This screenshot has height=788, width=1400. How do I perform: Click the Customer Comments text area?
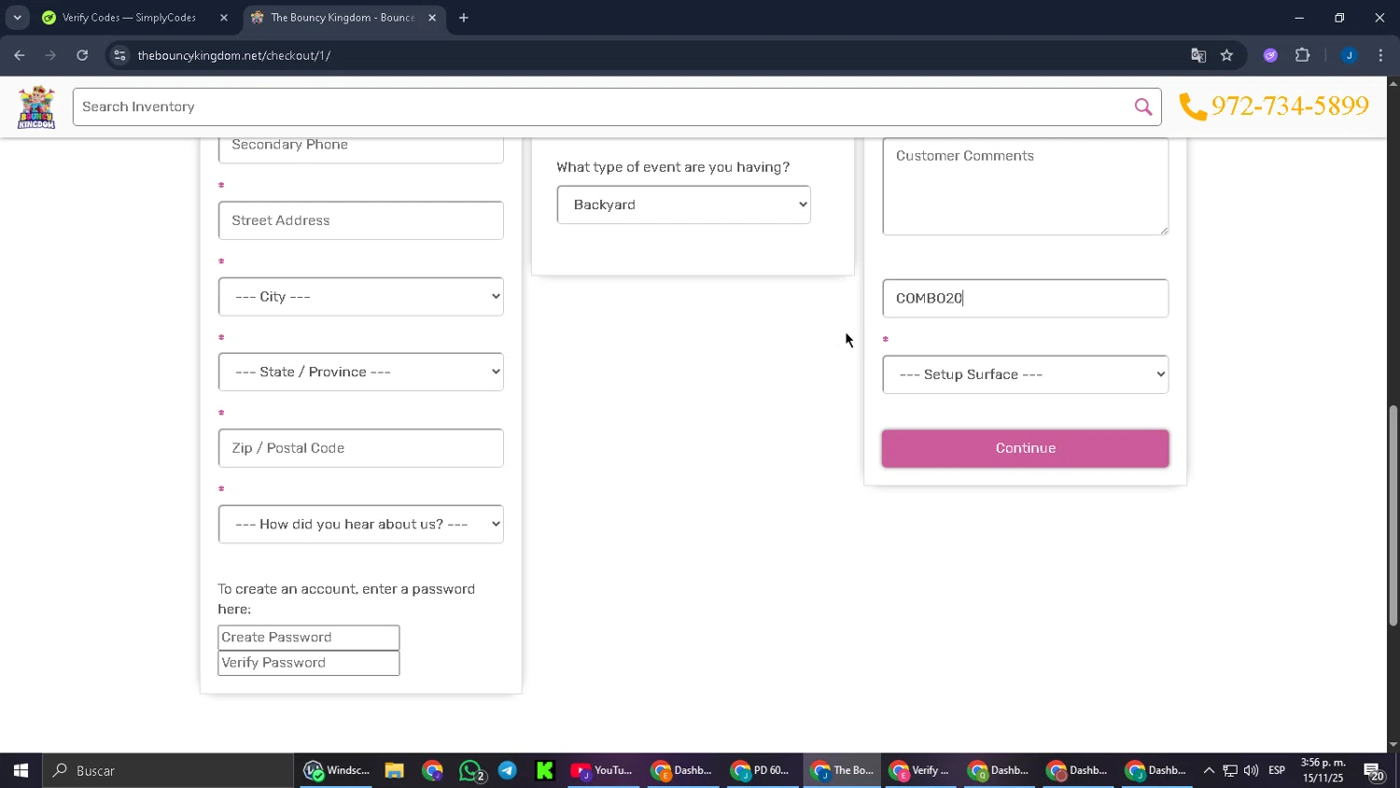coord(1026,187)
